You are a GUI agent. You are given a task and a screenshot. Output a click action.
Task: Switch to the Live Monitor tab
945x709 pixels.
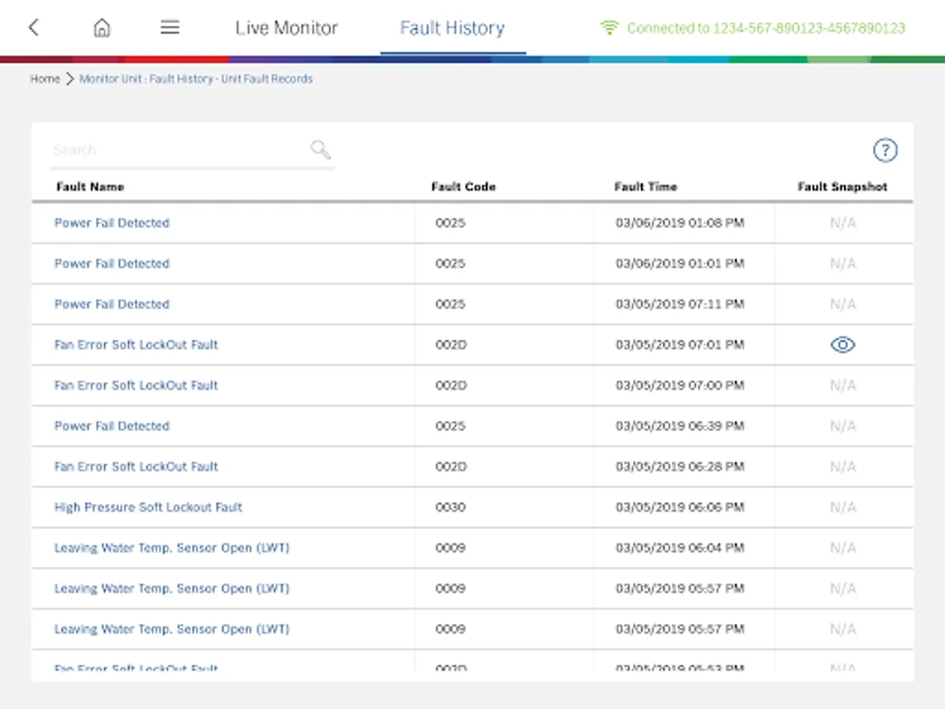[287, 28]
